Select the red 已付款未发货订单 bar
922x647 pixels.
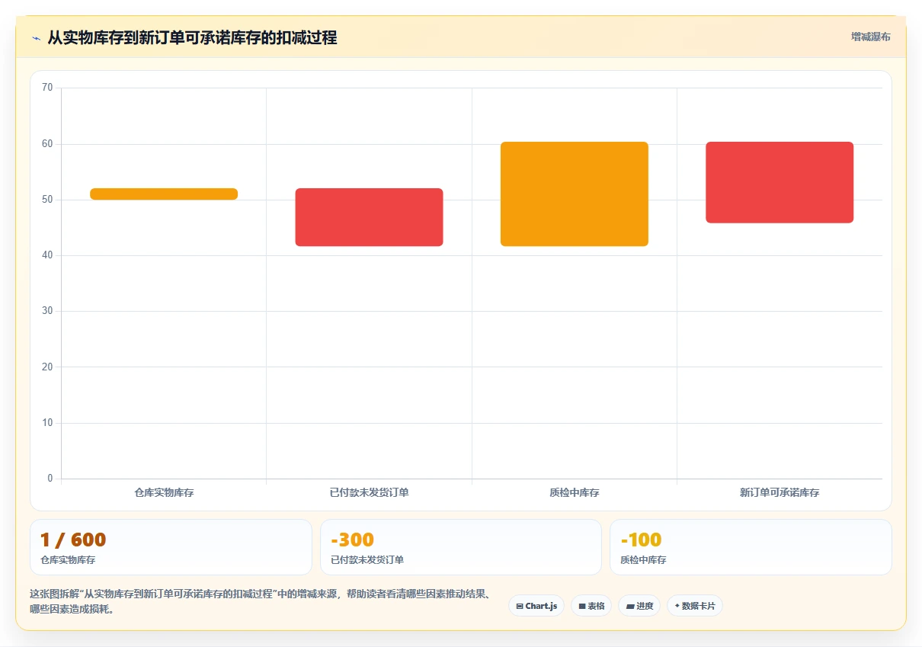369,217
